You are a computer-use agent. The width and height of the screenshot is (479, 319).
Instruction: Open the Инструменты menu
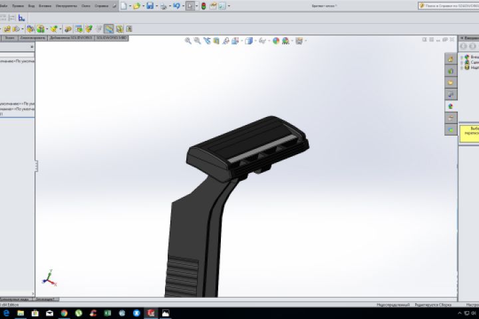67,6
